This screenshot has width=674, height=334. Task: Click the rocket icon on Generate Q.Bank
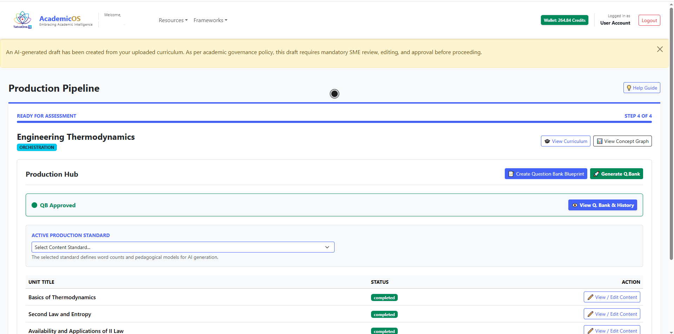pos(596,174)
